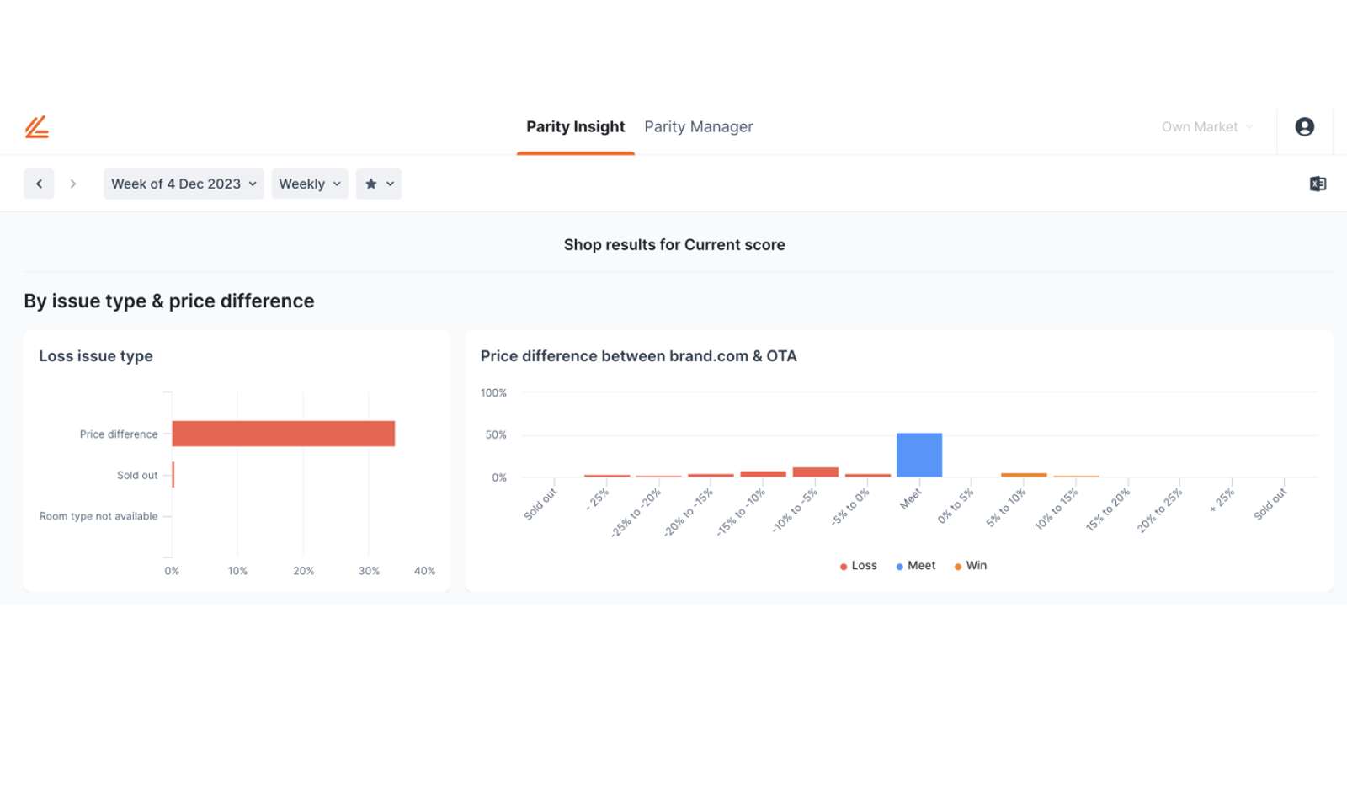Image resolution: width=1347 pixels, height=789 pixels.
Task: Export data using the Excel icon
Action: pos(1318,184)
